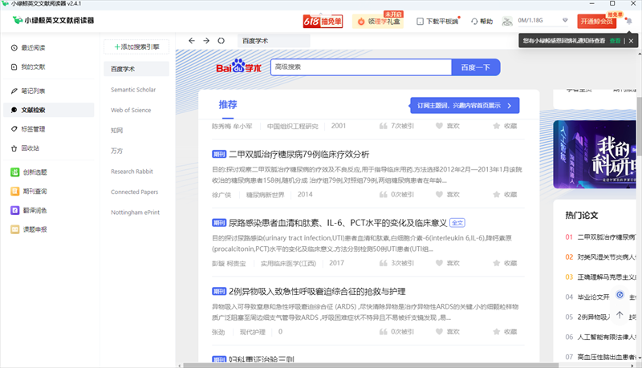Image resolution: width=642 pixels, height=368 pixels.
Task: Reload the Baidu Xueshu page
Action: click(221, 40)
